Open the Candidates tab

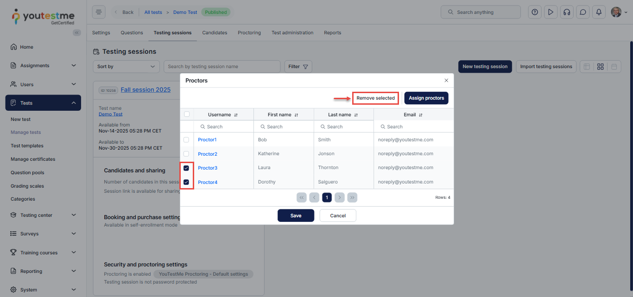[x=215, y=33]
